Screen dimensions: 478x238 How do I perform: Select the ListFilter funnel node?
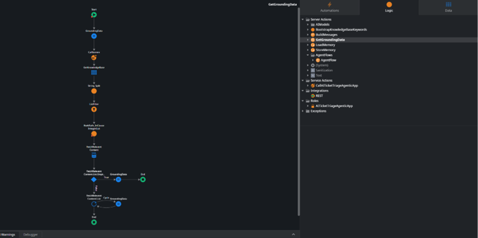point(94,109)
